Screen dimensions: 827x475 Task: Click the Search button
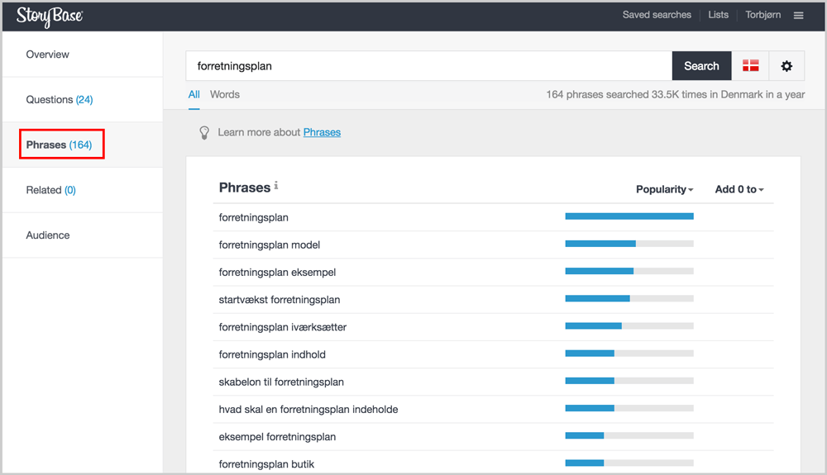(x=701, y=66)
